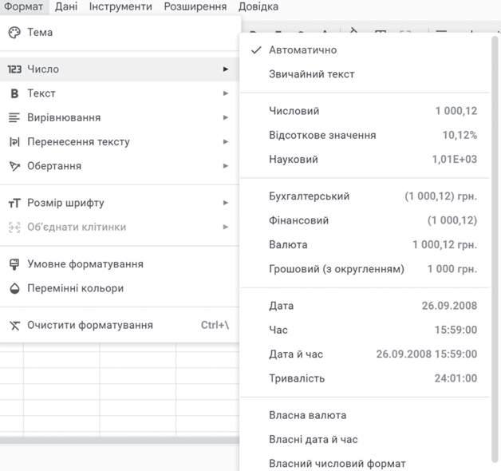This screenshot has height=471, width=501.
Task: Apply the Числовий number format
Action: click(x=365, y=111)
